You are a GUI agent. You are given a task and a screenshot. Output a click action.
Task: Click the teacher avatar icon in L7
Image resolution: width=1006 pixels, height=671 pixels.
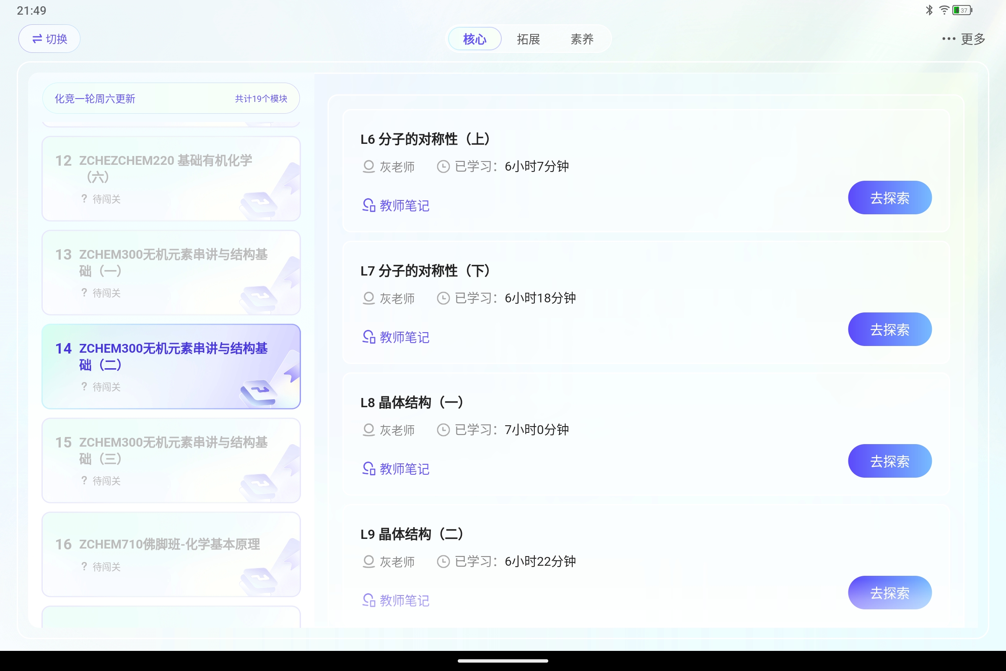tap(369, 298)
